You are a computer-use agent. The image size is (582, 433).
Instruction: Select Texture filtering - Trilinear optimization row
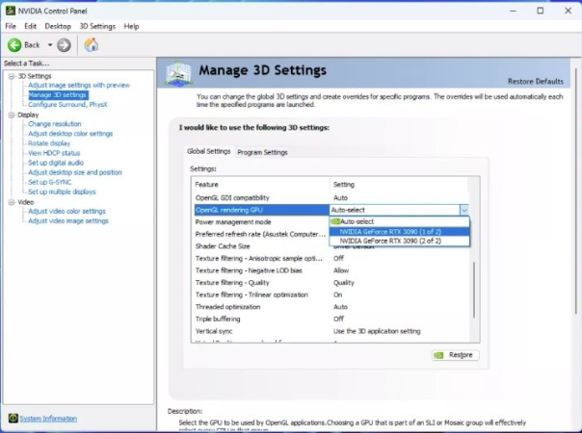[x=331, y=295]
